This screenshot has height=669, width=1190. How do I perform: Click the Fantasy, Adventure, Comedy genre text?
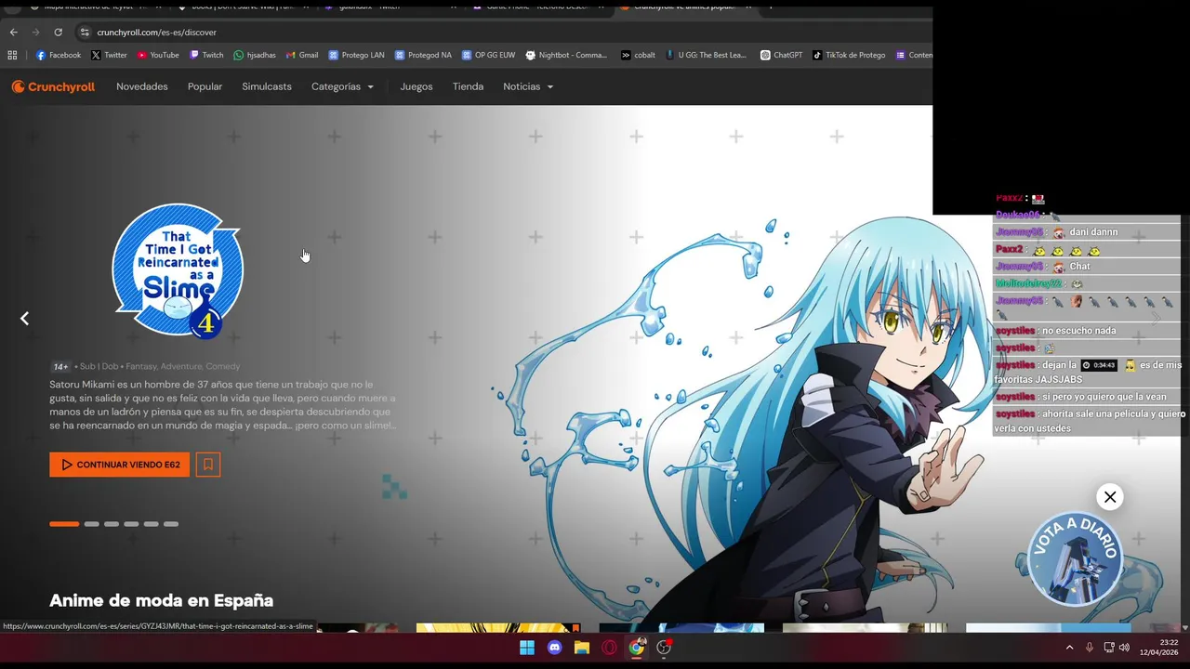point(183,366)
